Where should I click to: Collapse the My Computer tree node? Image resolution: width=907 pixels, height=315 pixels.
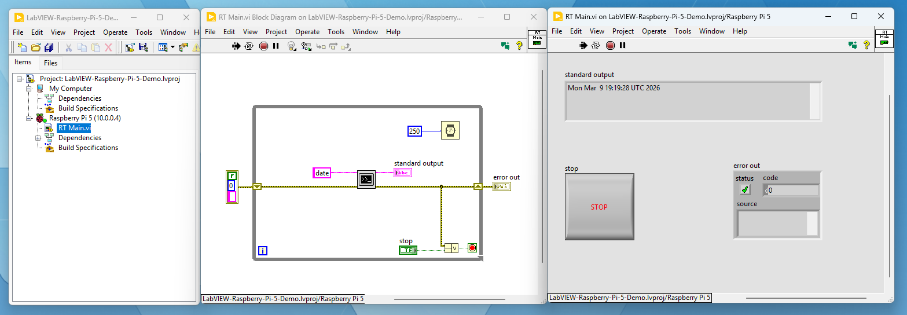pos(28,89)
